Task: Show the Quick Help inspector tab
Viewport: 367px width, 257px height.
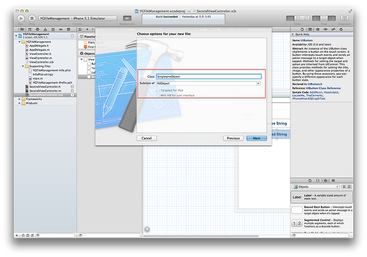Action: pos(310,30)
